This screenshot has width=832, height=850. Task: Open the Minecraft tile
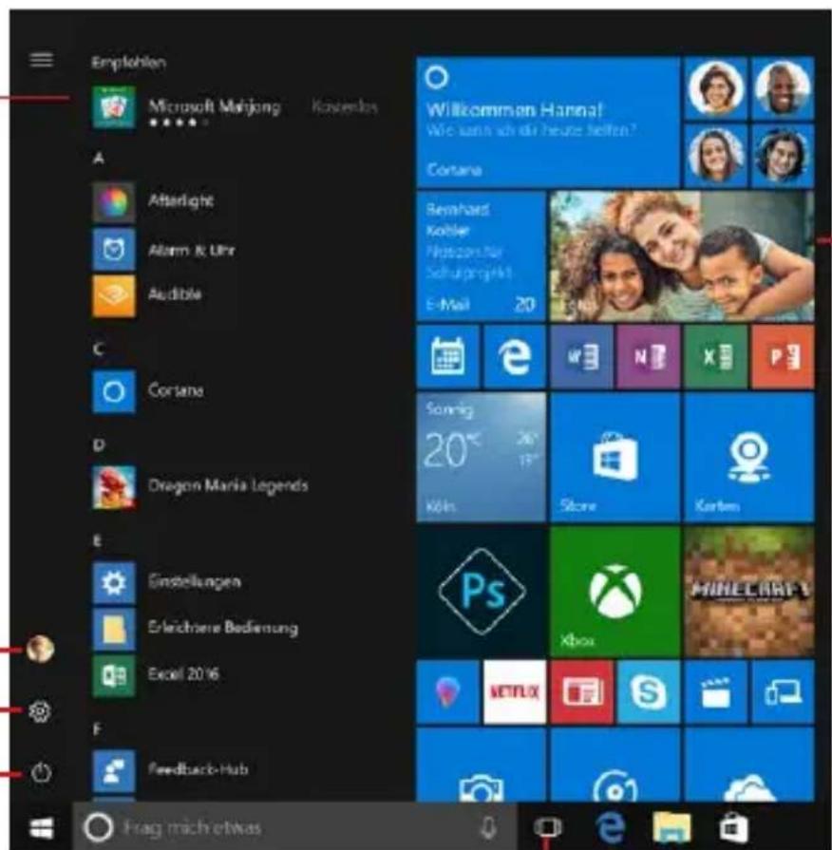pos(748,592)
